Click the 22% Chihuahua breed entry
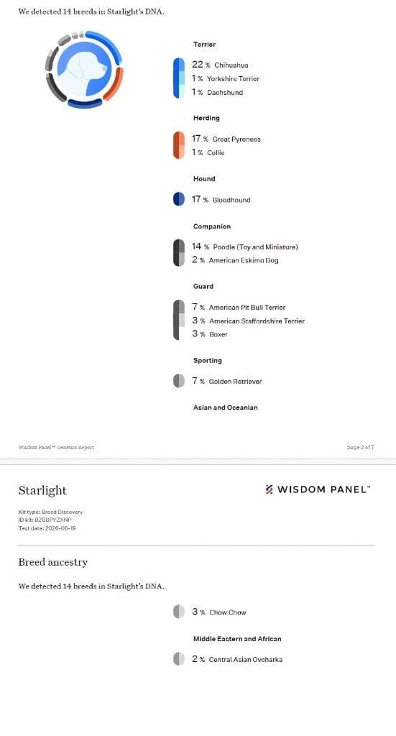The image size is (396, 736). click(x=220, y=65)
